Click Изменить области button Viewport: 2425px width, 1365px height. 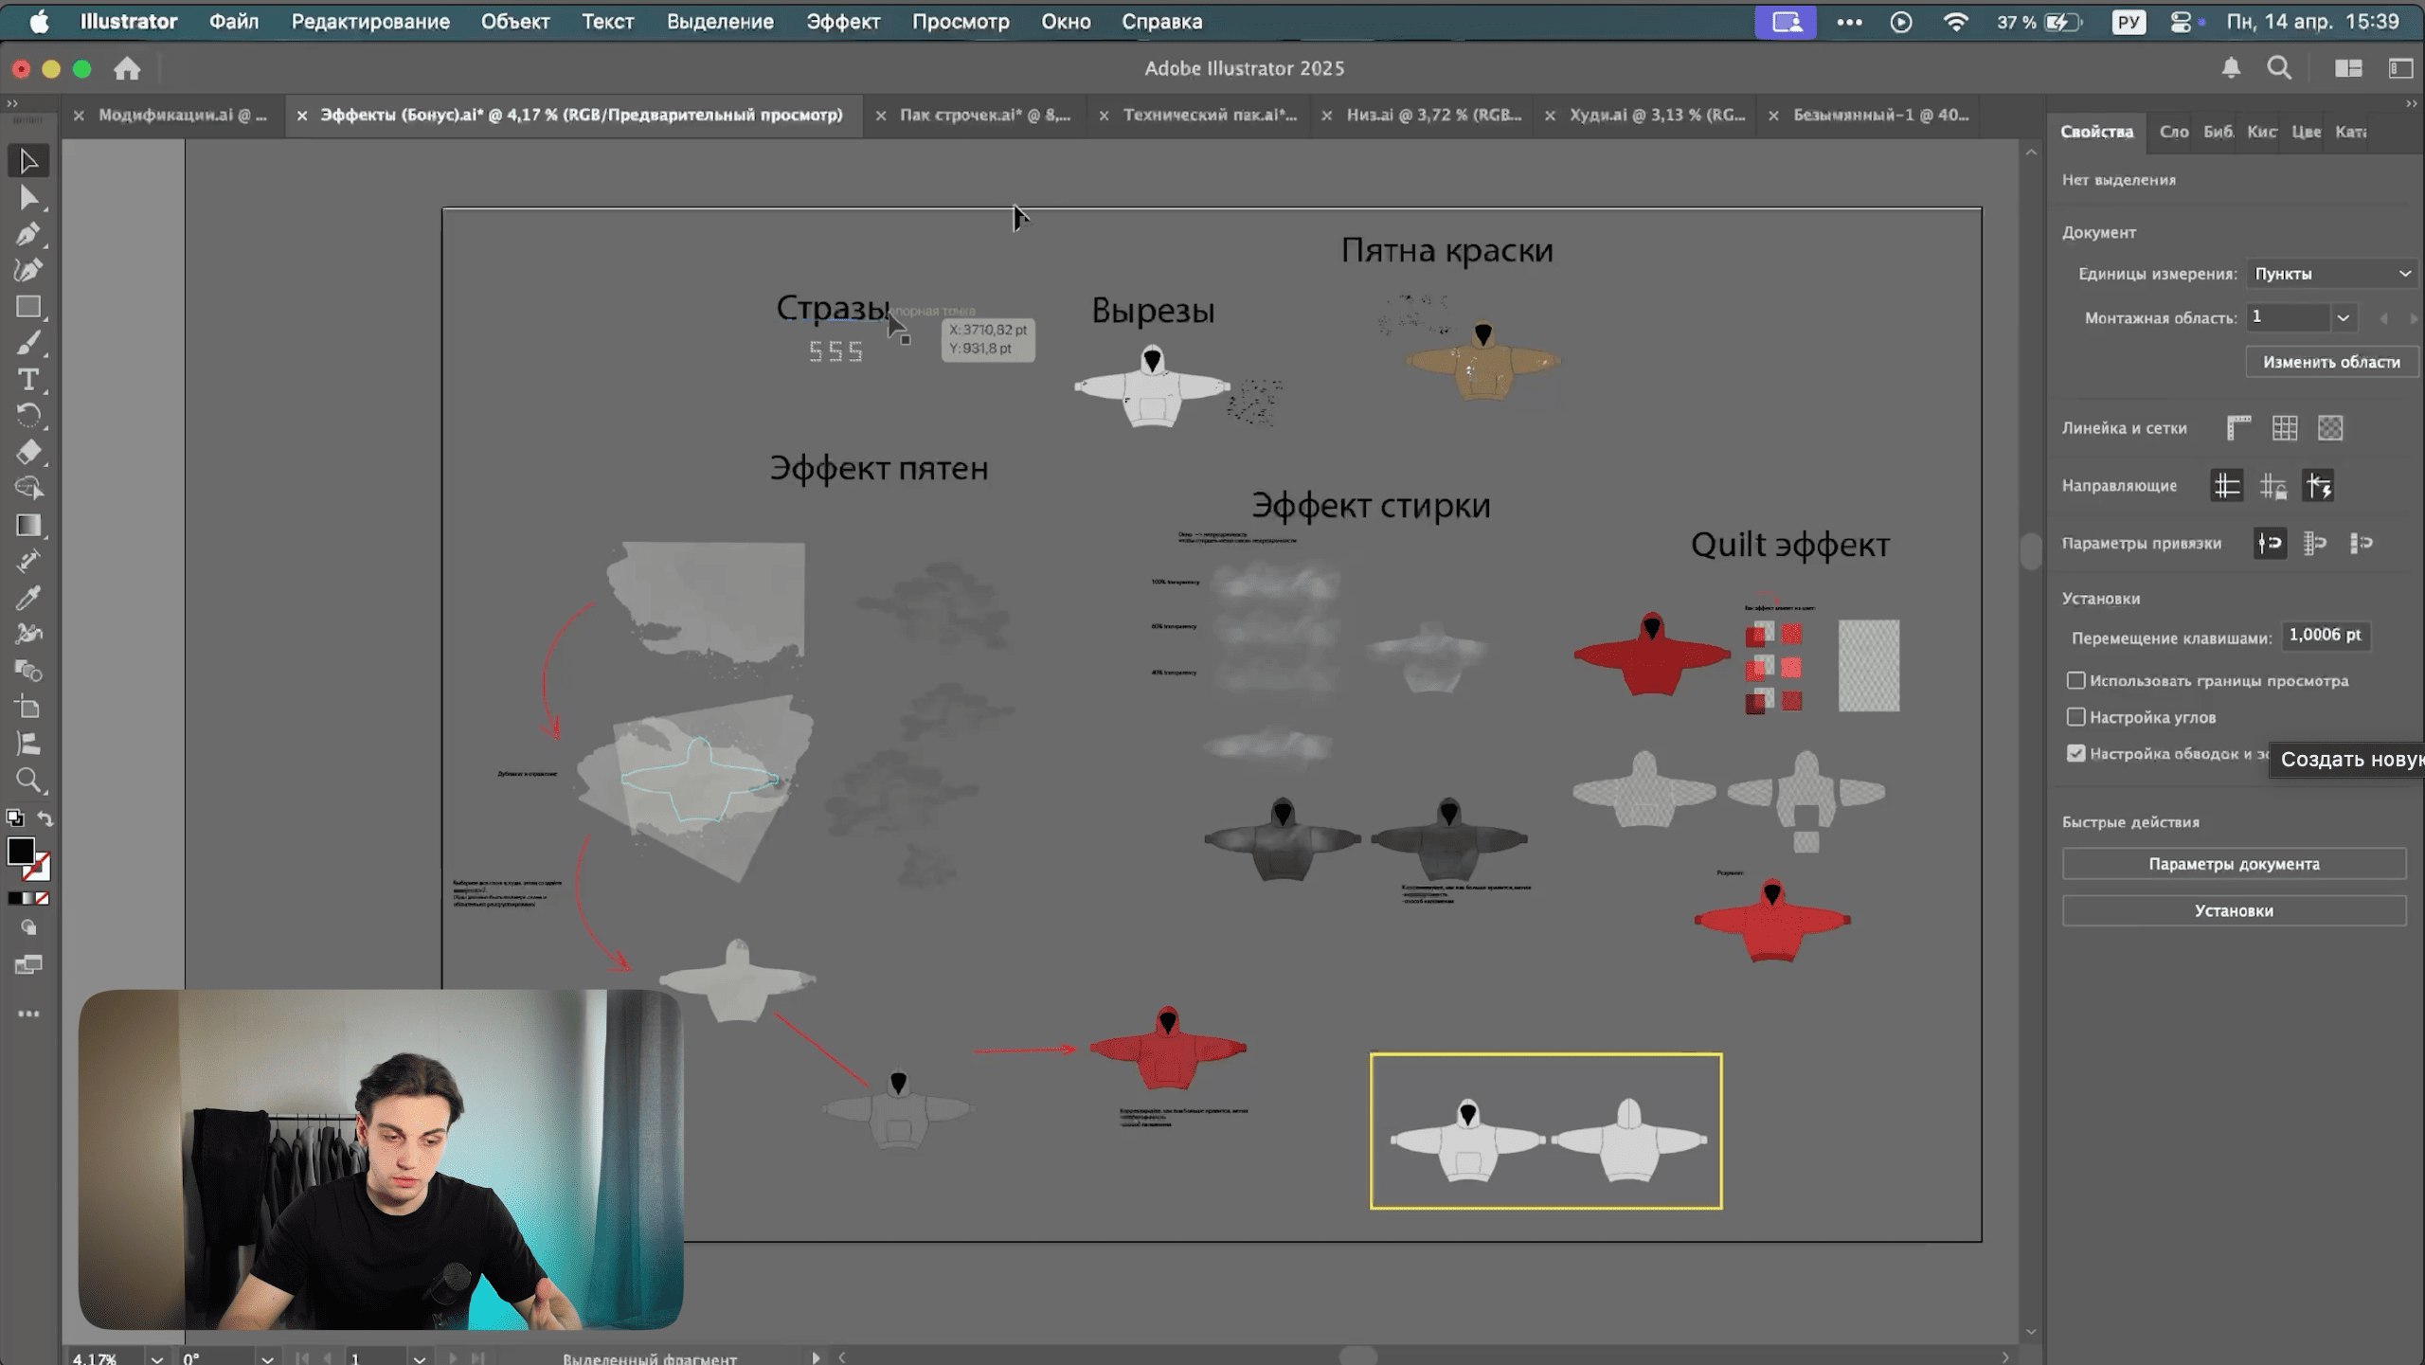(x=2330, y=362)
